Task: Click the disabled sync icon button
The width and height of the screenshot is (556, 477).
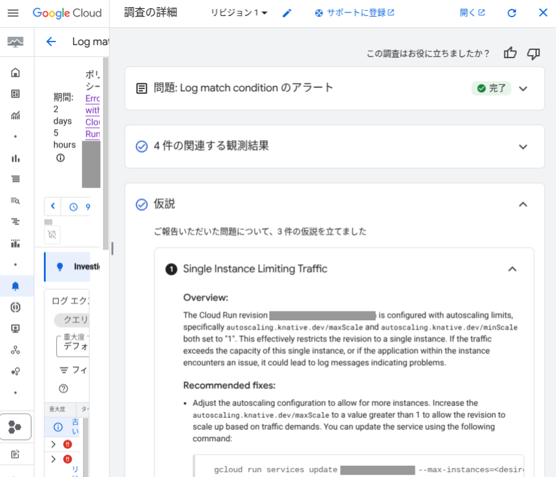Action: (x=52, y=234)
